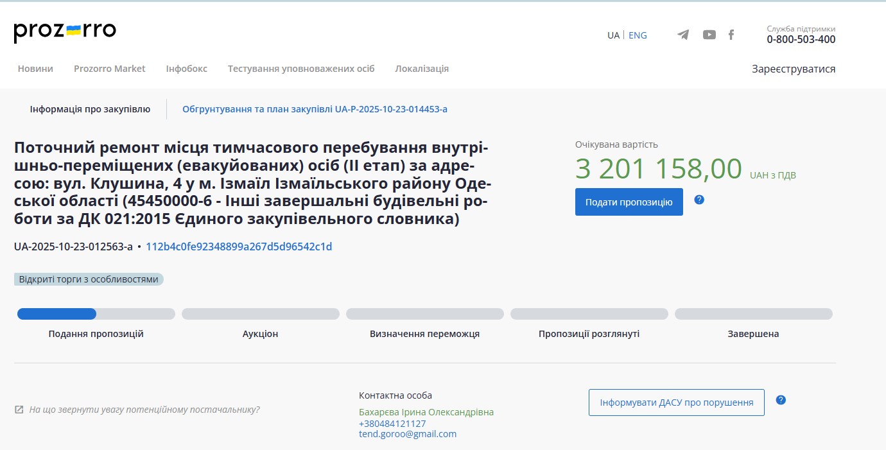The height and width of the screenshot is (450, 886).
Task: Open the YouTube channel icon
Action: pyautogui.click(x=709, y=35)
